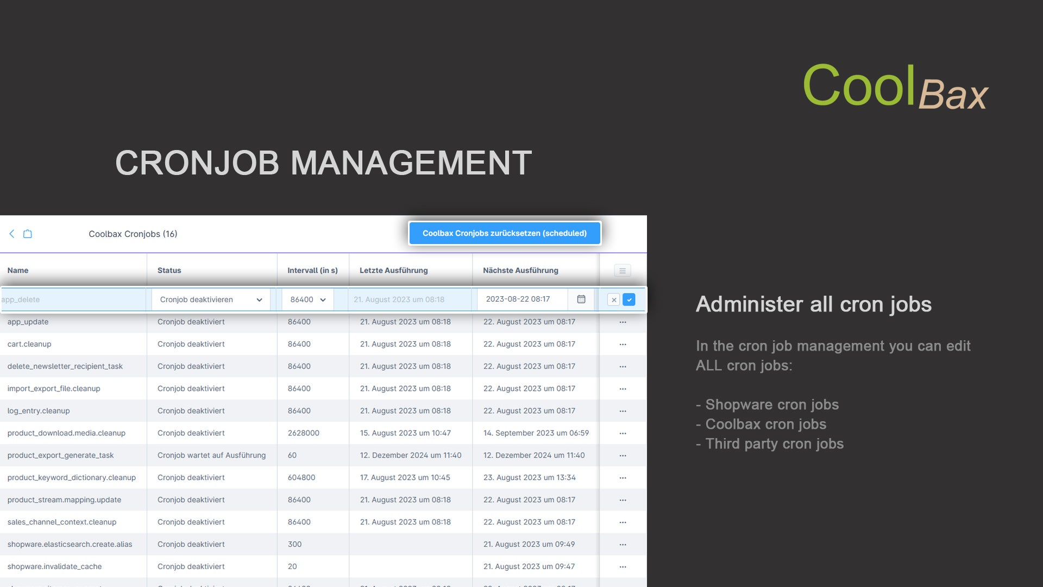Click the disabled last execution date field

(410, 299)
